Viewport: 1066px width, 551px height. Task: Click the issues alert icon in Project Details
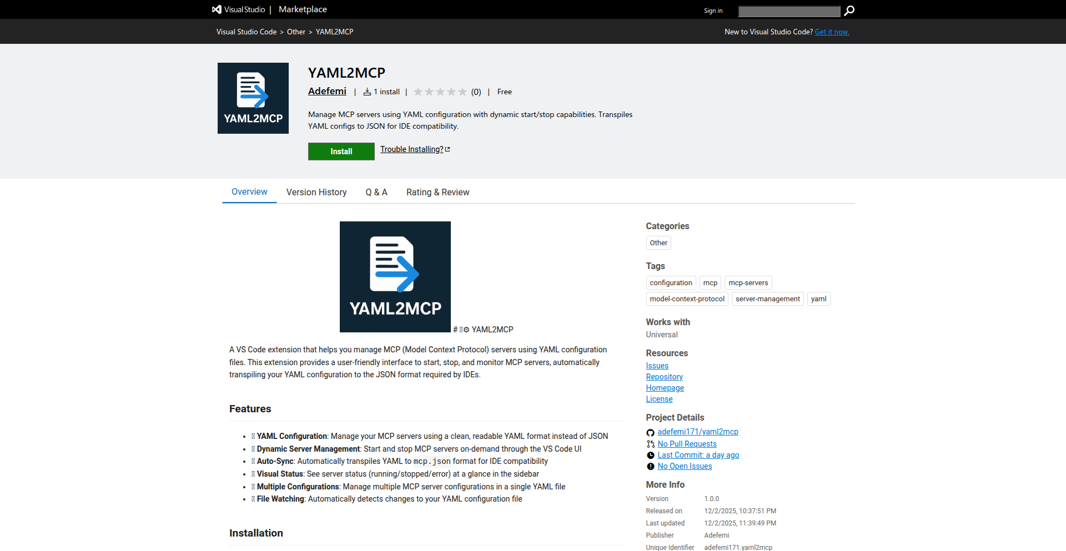pyautogui.click(x=650, y=466)
